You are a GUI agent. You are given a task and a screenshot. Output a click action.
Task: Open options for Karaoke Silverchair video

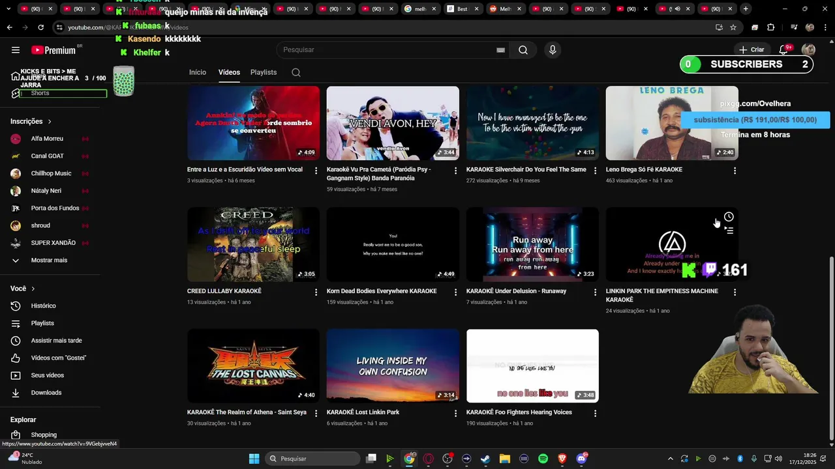point(595,171)
